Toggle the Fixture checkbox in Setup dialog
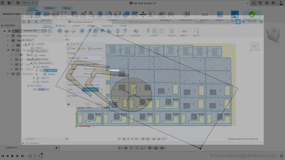 69,96
